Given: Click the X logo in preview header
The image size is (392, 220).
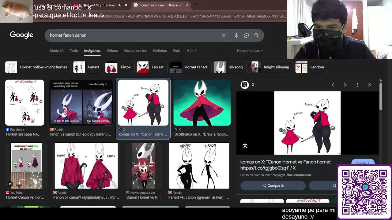Looking at the screenshot, I should pos(244,85).
